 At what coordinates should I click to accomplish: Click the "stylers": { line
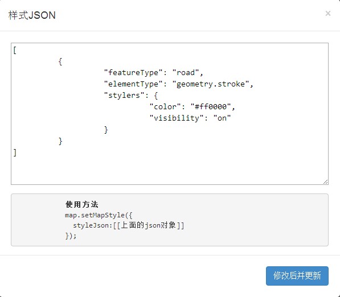[131, 96]
